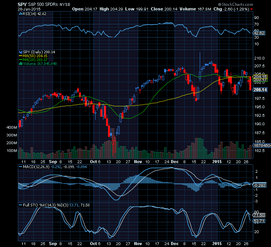Click the 'SPY (Daily) 200.14' legend text
271x247 pixels.
coord(39,52)
